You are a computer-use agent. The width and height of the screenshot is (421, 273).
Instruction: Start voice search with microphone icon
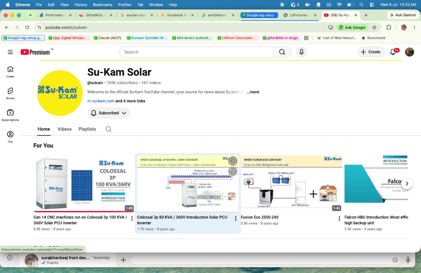coord(301,52)
